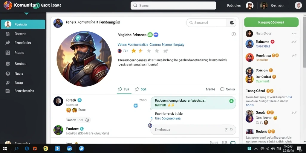The image size is (306, 153).
Task: Open Edge browser from the taskbar
Action: (27, 149)
